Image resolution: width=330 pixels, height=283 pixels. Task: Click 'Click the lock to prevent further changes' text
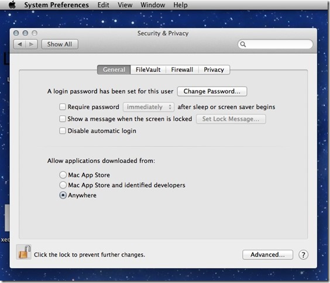pos(90,254)
